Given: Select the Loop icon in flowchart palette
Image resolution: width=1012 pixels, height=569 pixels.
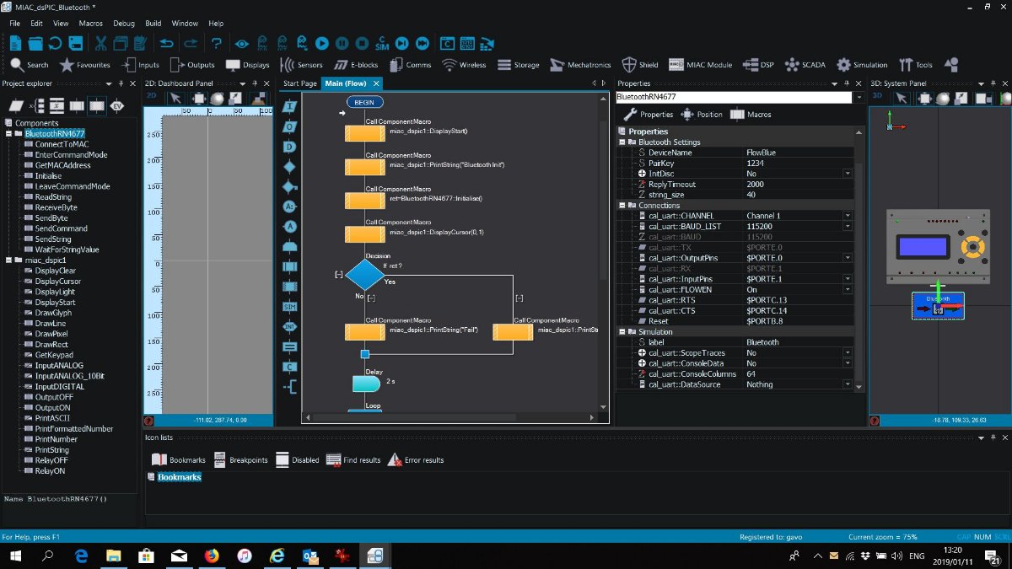Looking at the screenshot, I should (x=290, y=246).
